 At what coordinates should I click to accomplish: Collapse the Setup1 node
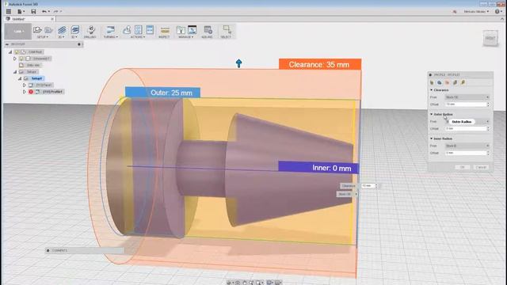tap(20, 78)
